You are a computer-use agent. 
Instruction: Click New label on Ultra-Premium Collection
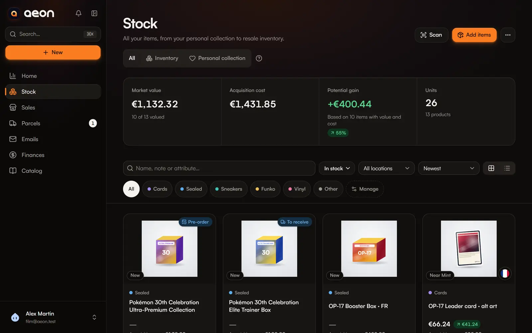(135, 275)
